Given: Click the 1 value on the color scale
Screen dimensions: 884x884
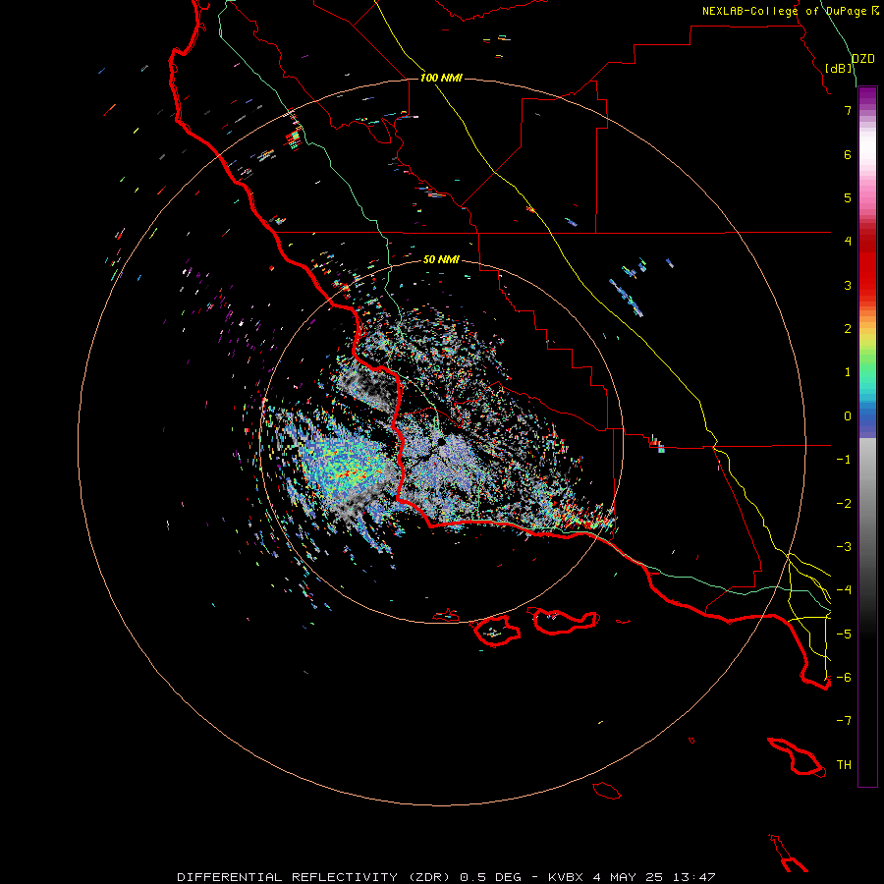Looking at the screenshot, I should tap(848, 372).
